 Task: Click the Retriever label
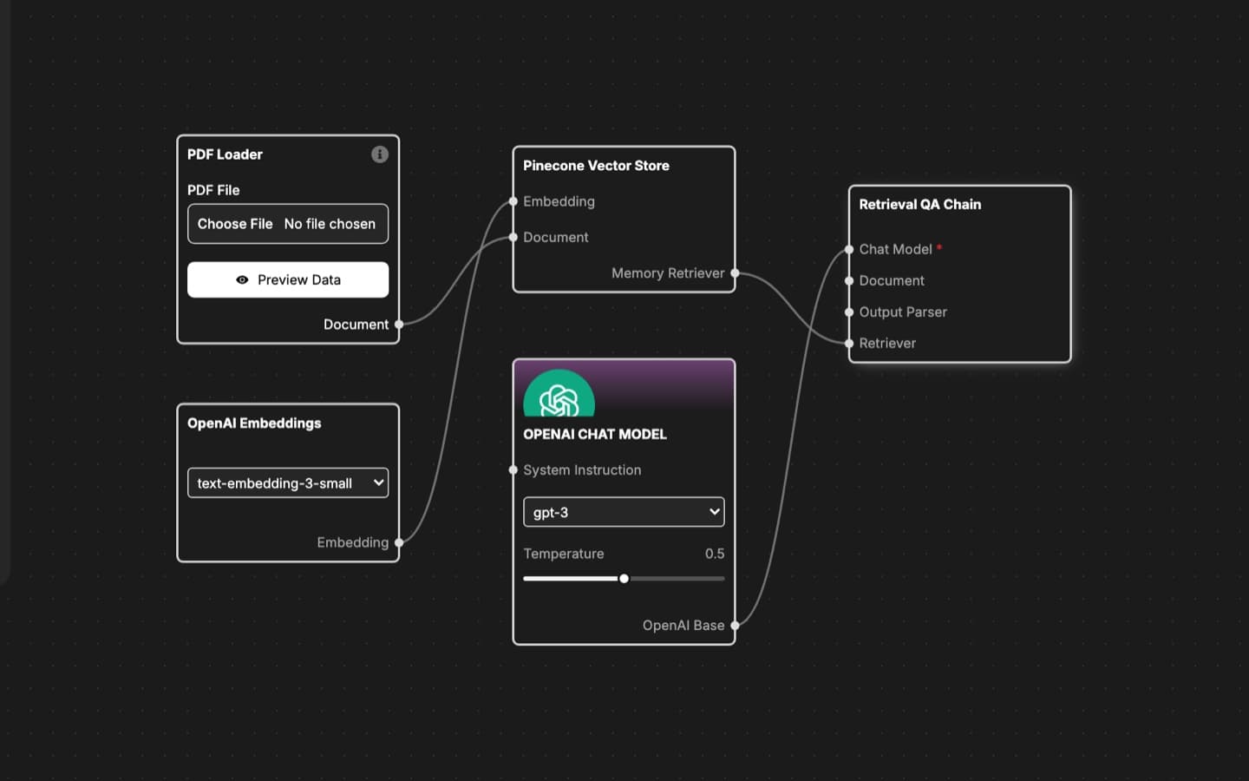tap(887, 344)
